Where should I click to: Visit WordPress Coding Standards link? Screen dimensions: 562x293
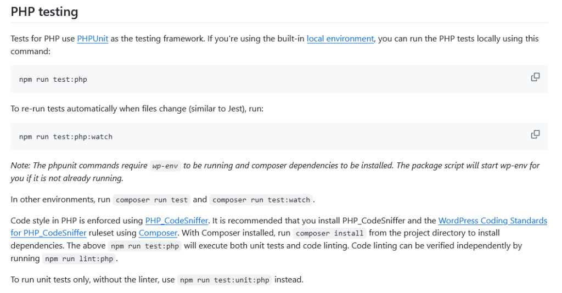pos(492,221)
